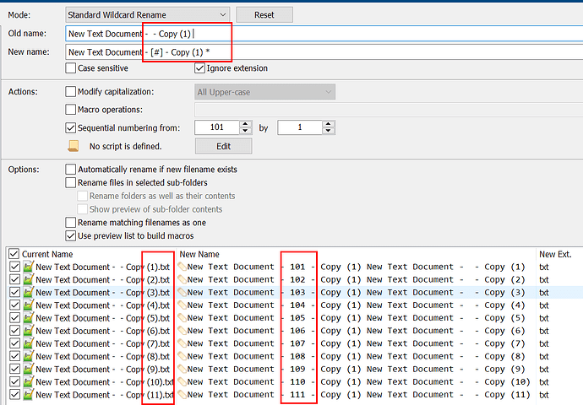583x405 pixels.
Task: Enable Modify capitalization checkbox
Action: [x=71, y=92]
